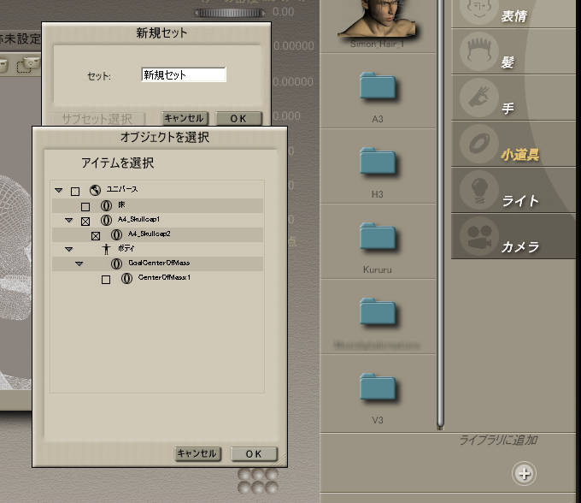This screenshot has width=581, height=503.
Task: Check the CenterOfMass1 checkbox
Action: tap(106, 280)
